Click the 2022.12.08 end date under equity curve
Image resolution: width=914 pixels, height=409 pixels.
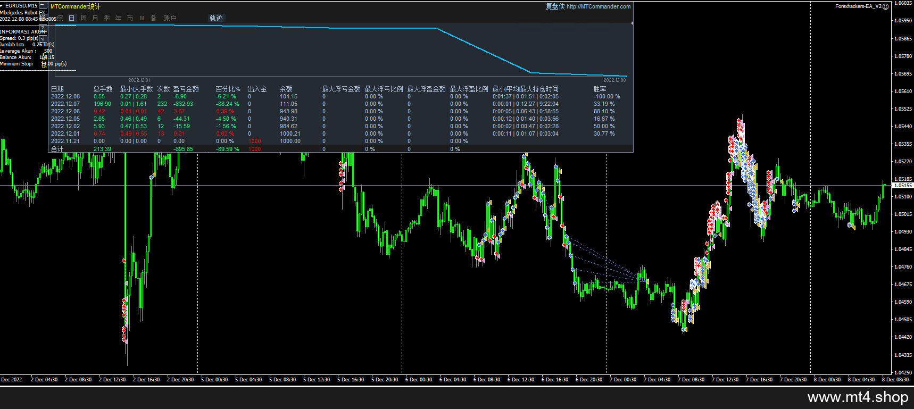[x=614, y=80]
